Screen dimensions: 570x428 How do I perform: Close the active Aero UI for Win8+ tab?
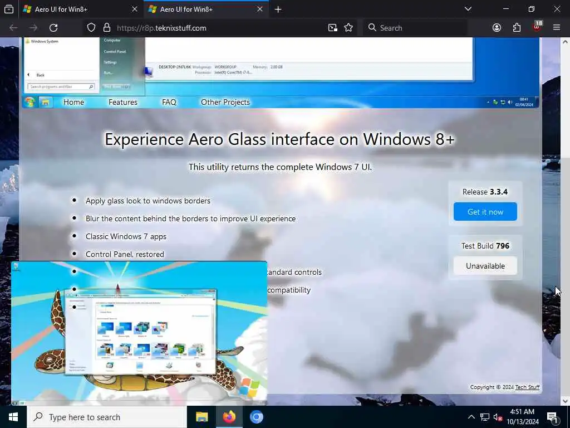(x=260, y=9)
